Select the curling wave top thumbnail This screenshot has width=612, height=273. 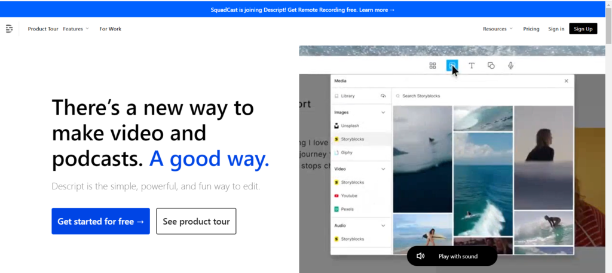tap(483, 118)
